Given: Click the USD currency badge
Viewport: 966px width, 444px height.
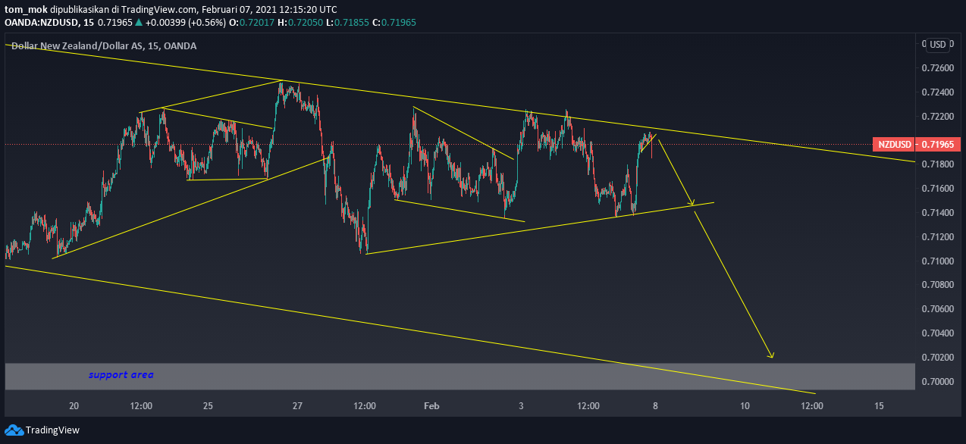Looking at the screenshot, I should coord(938,44).
